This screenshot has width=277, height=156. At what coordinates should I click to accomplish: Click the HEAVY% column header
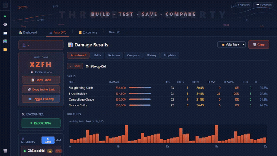[229, 82]
